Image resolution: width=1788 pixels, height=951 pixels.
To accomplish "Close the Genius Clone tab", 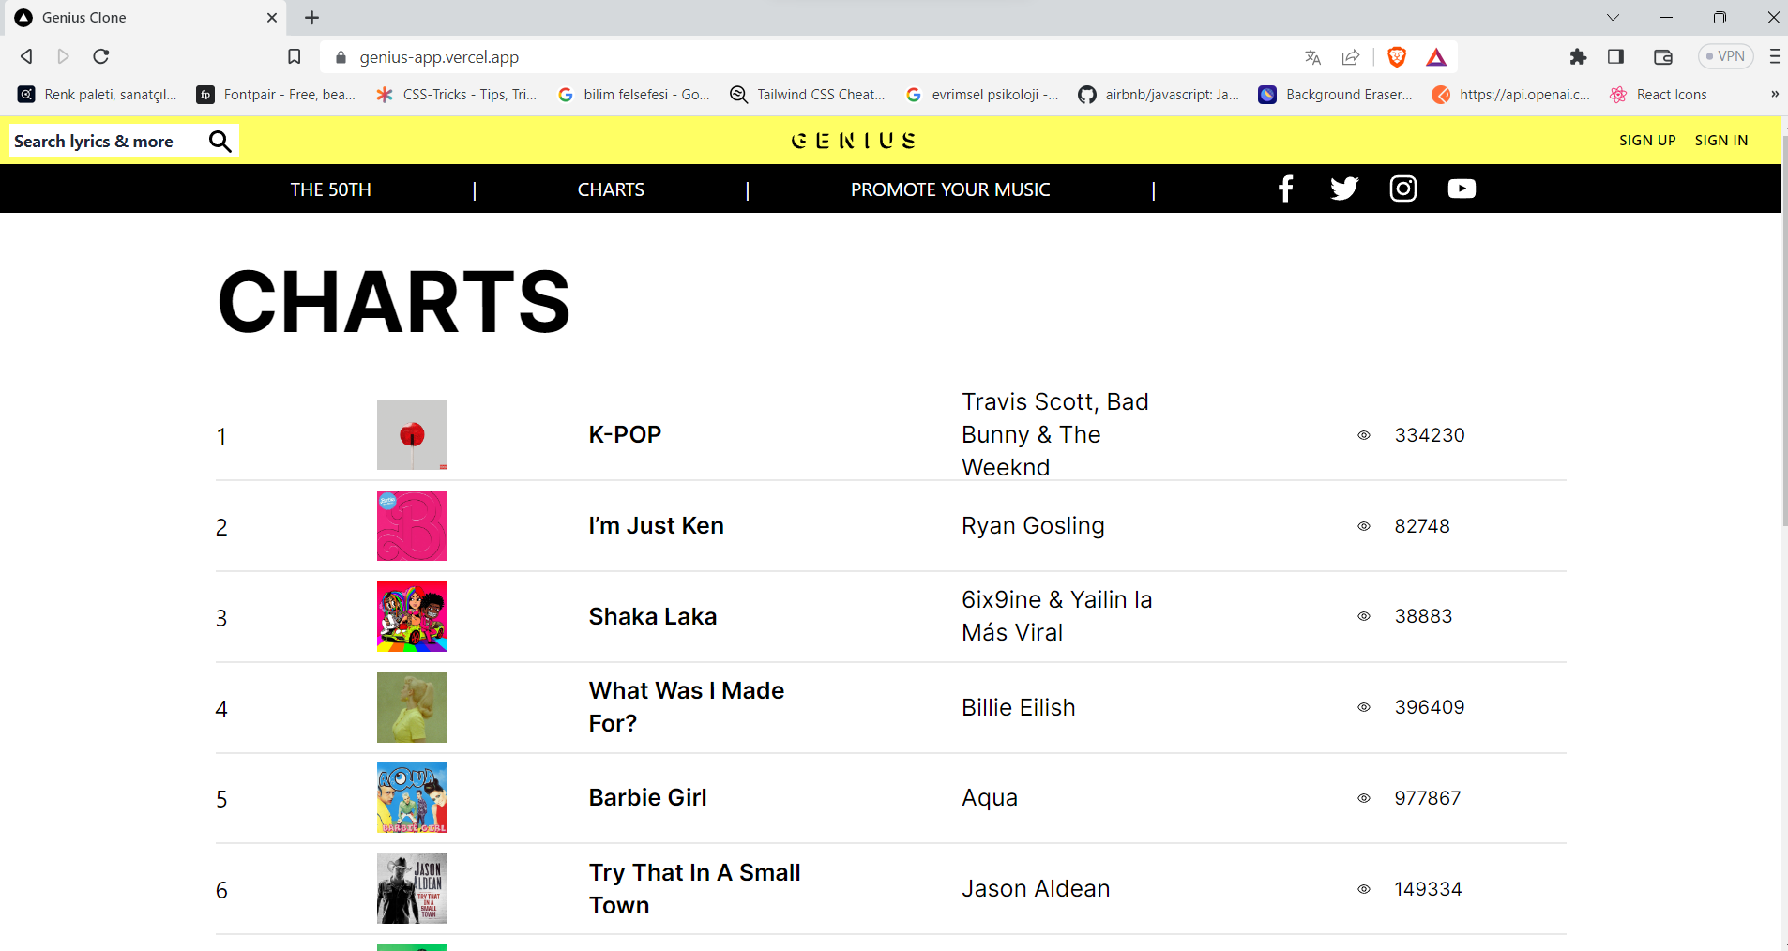I will pos(272,17).
